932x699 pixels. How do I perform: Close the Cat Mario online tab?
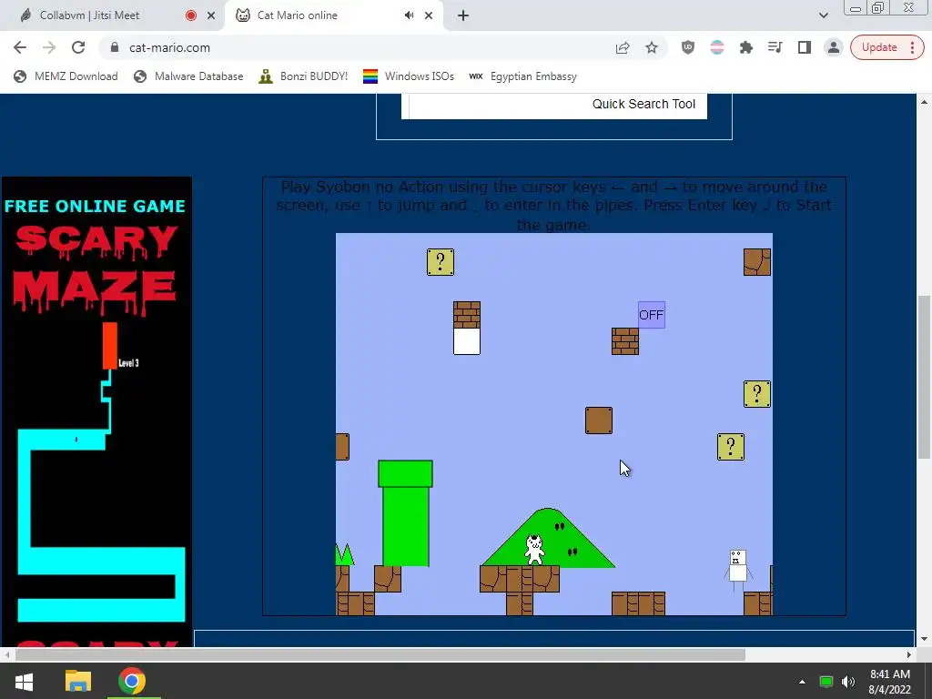click(x=429, y=15)
